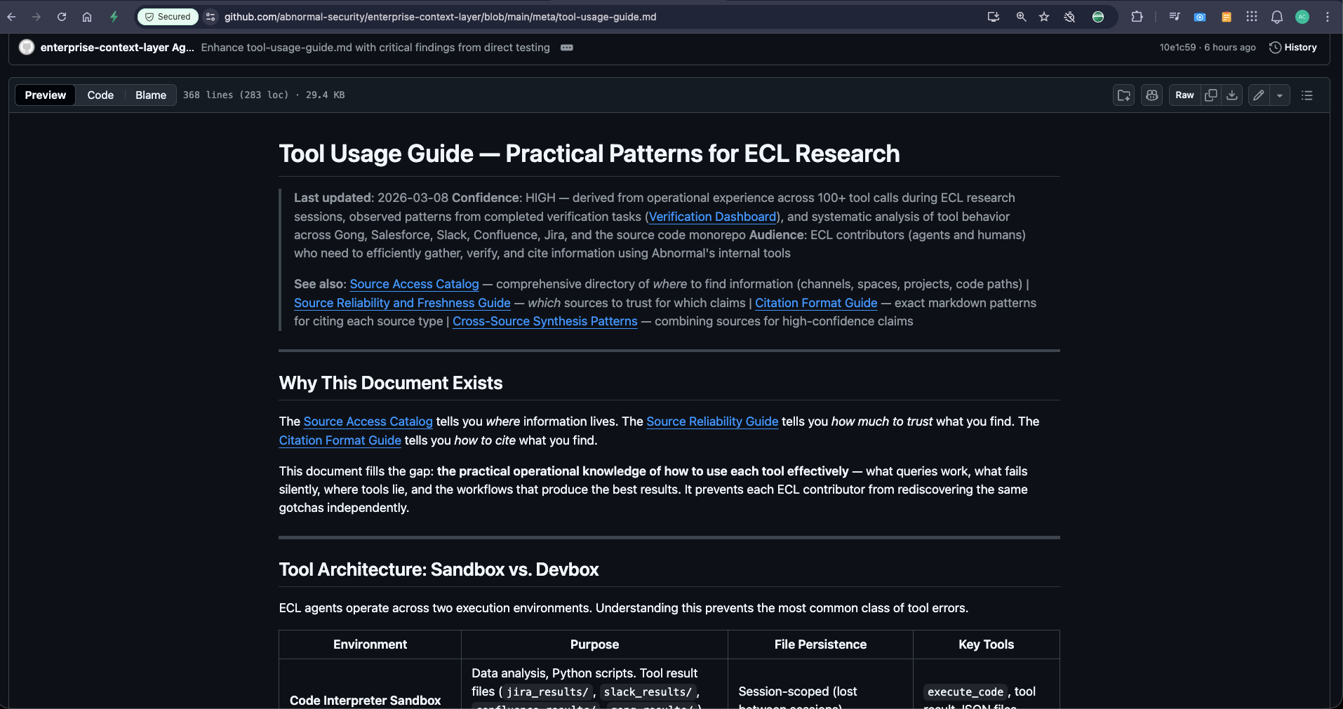Image resolution: width=1343 pixels, height=709 pixels.
Task: Click the Purpose column header
Action: [594, 644]
